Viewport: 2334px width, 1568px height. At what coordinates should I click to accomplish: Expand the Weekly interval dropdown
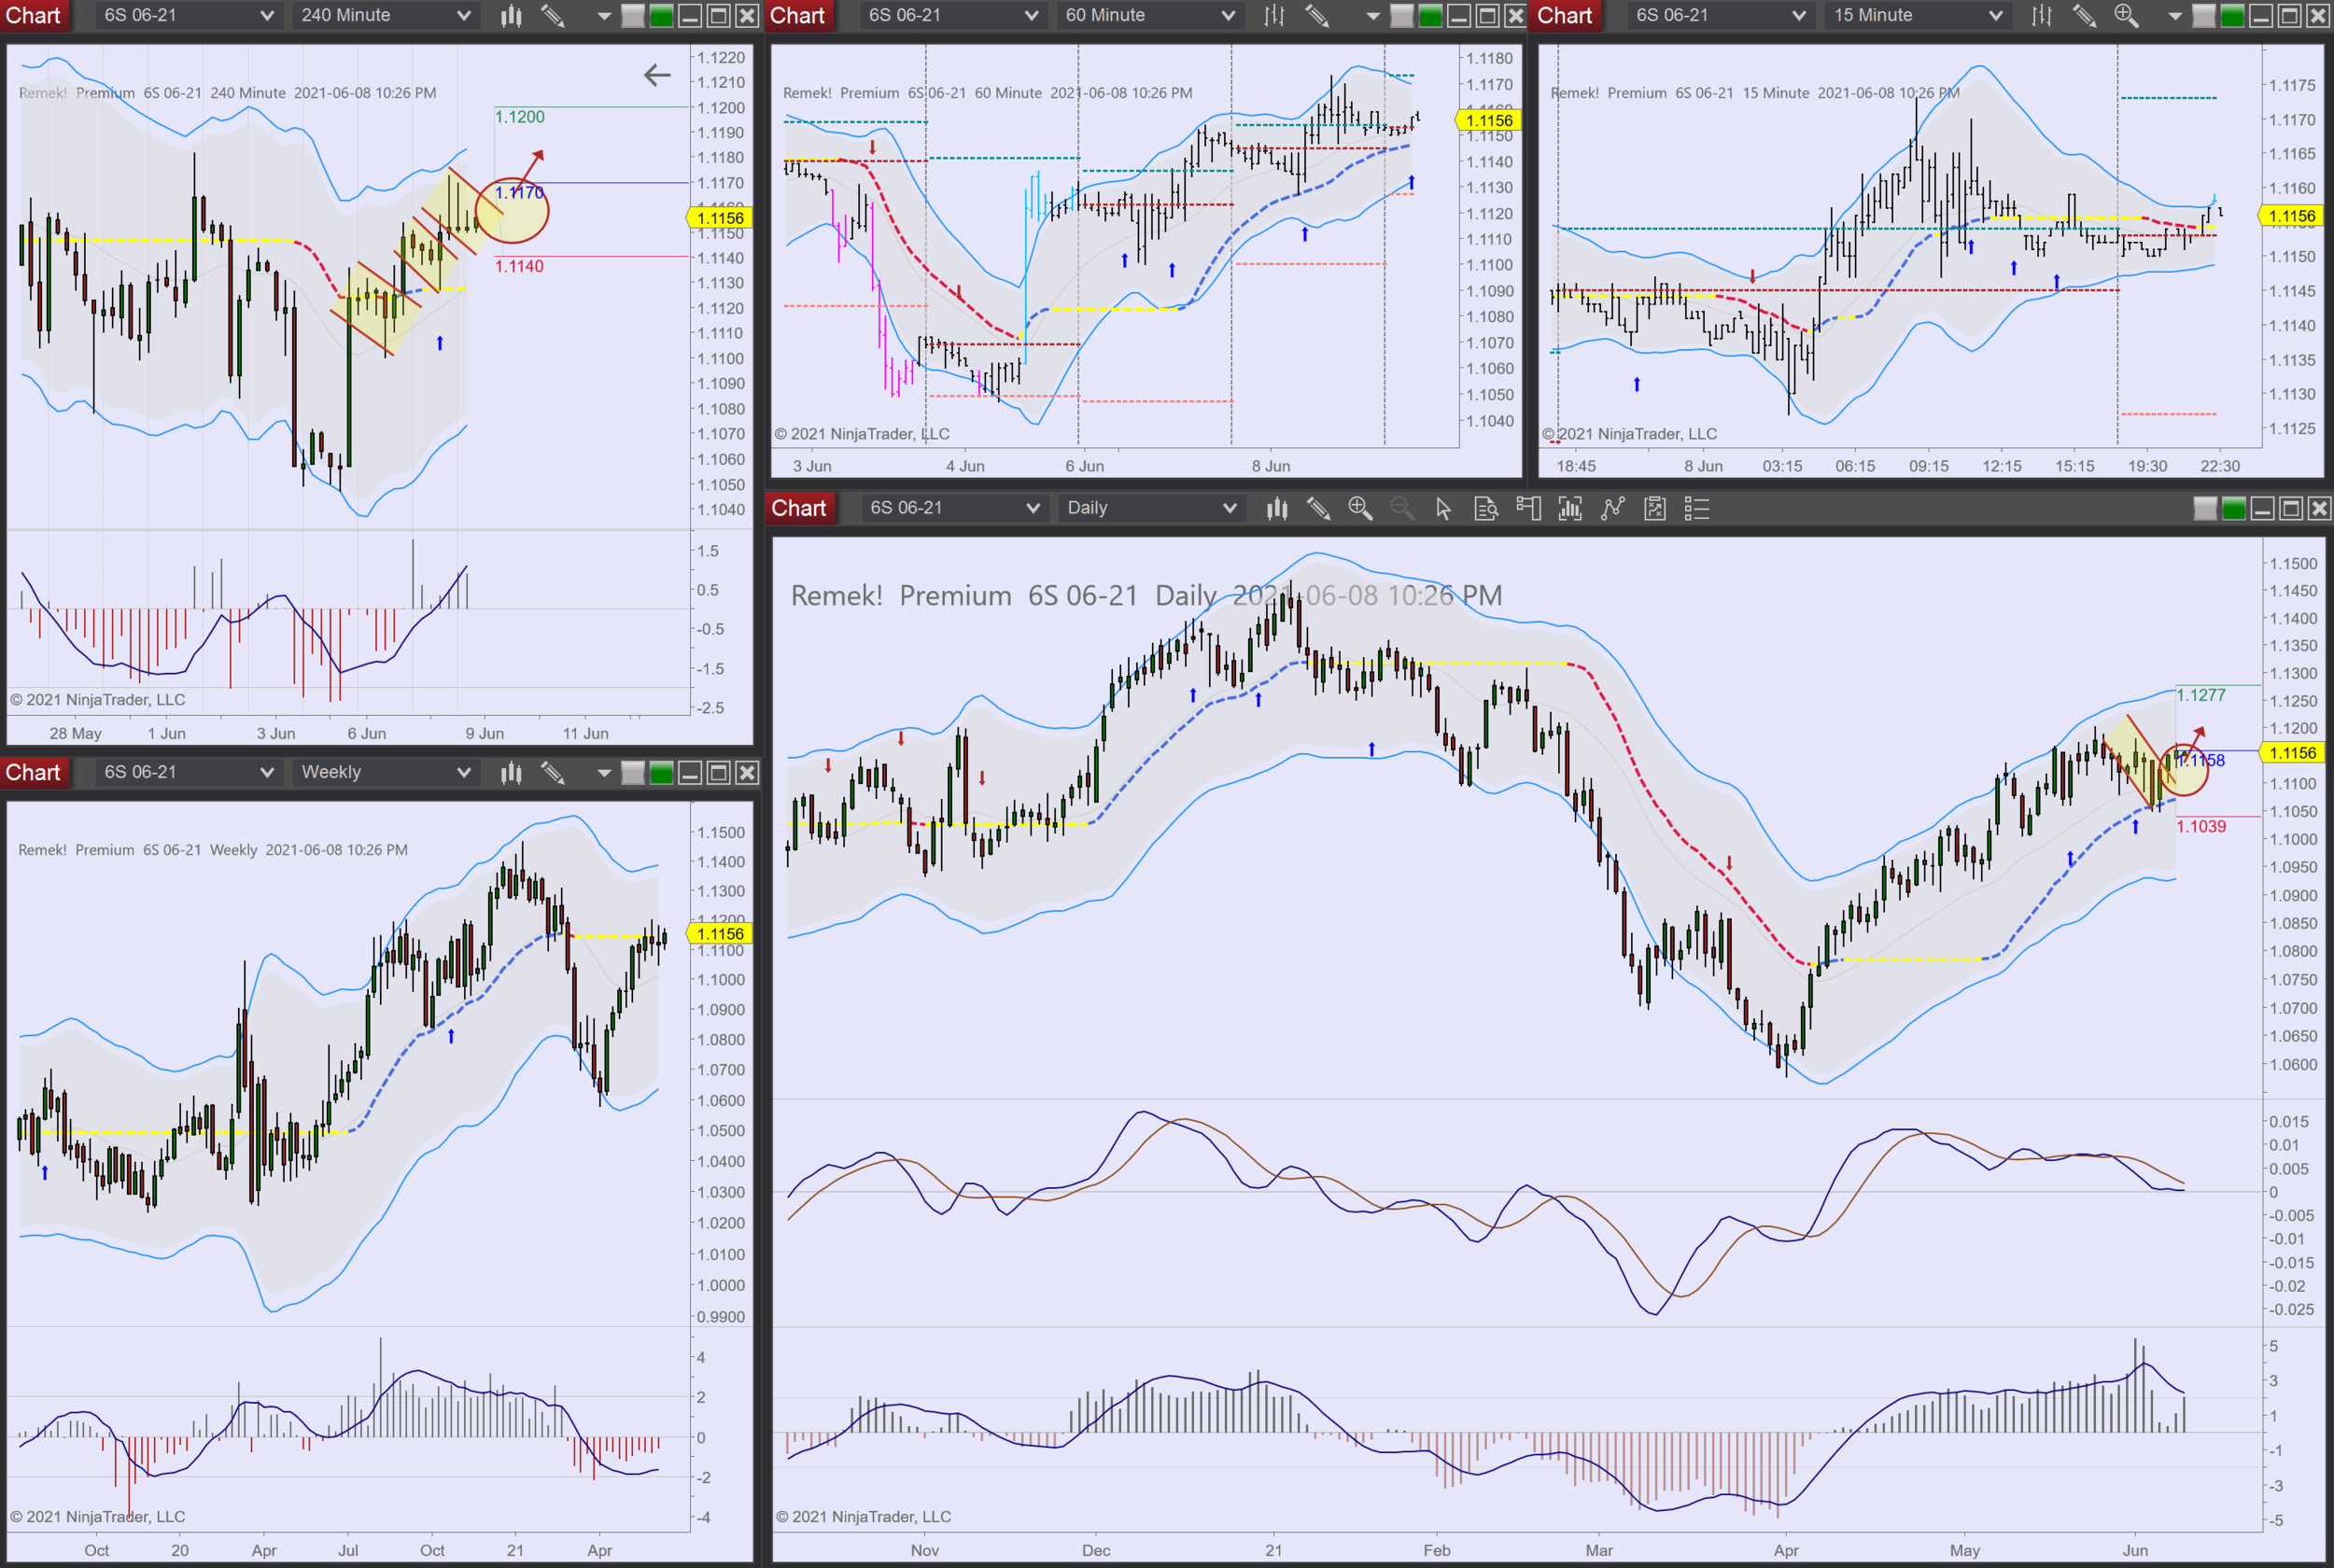pos(385,772)
